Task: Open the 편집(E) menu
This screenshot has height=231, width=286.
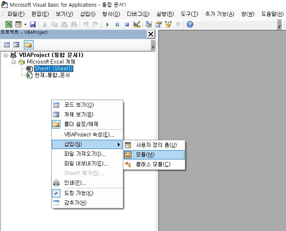Action: tap(40, 14)
